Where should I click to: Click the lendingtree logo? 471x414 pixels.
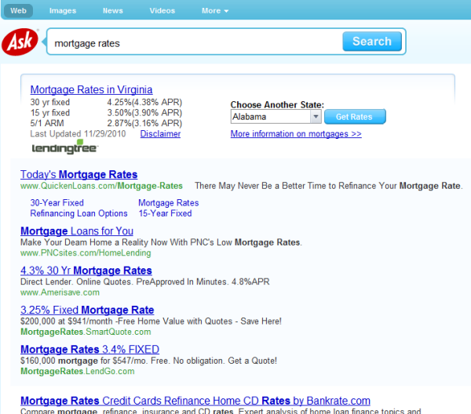coord(65,147)
